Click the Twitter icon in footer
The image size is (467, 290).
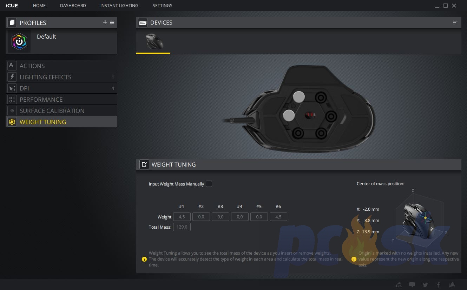point(425,285)
